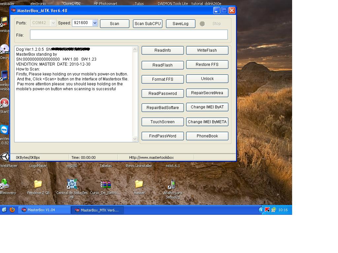Click the Firefox quick launch icon
The width and height of the screenshot is (338, 253).
coord(12,210)
